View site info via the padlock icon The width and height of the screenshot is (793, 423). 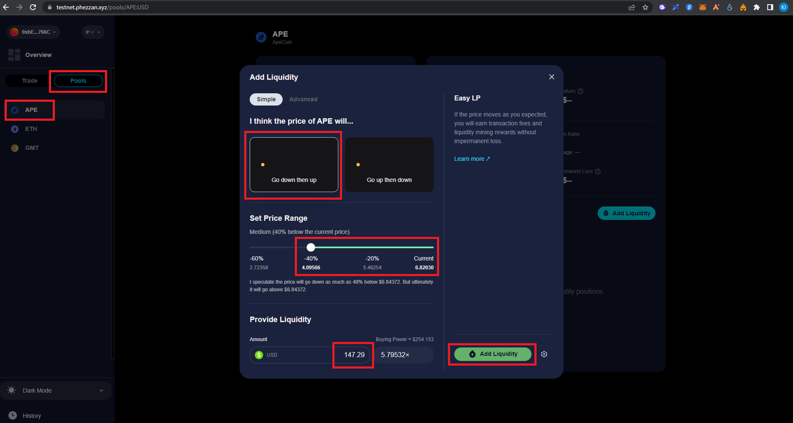[50, 7]
